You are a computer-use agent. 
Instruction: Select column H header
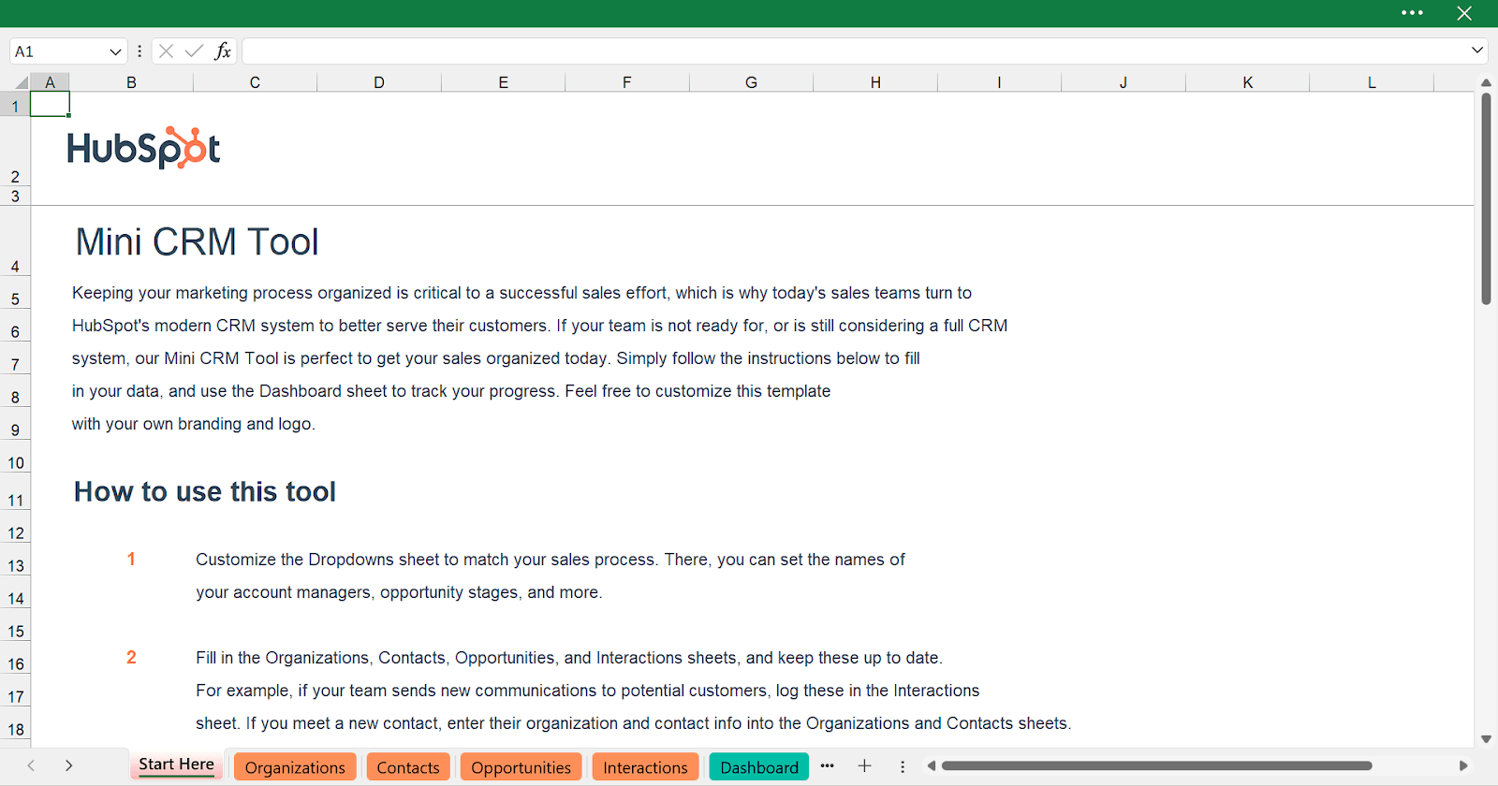pyautogui.click(x=875, y=82)
